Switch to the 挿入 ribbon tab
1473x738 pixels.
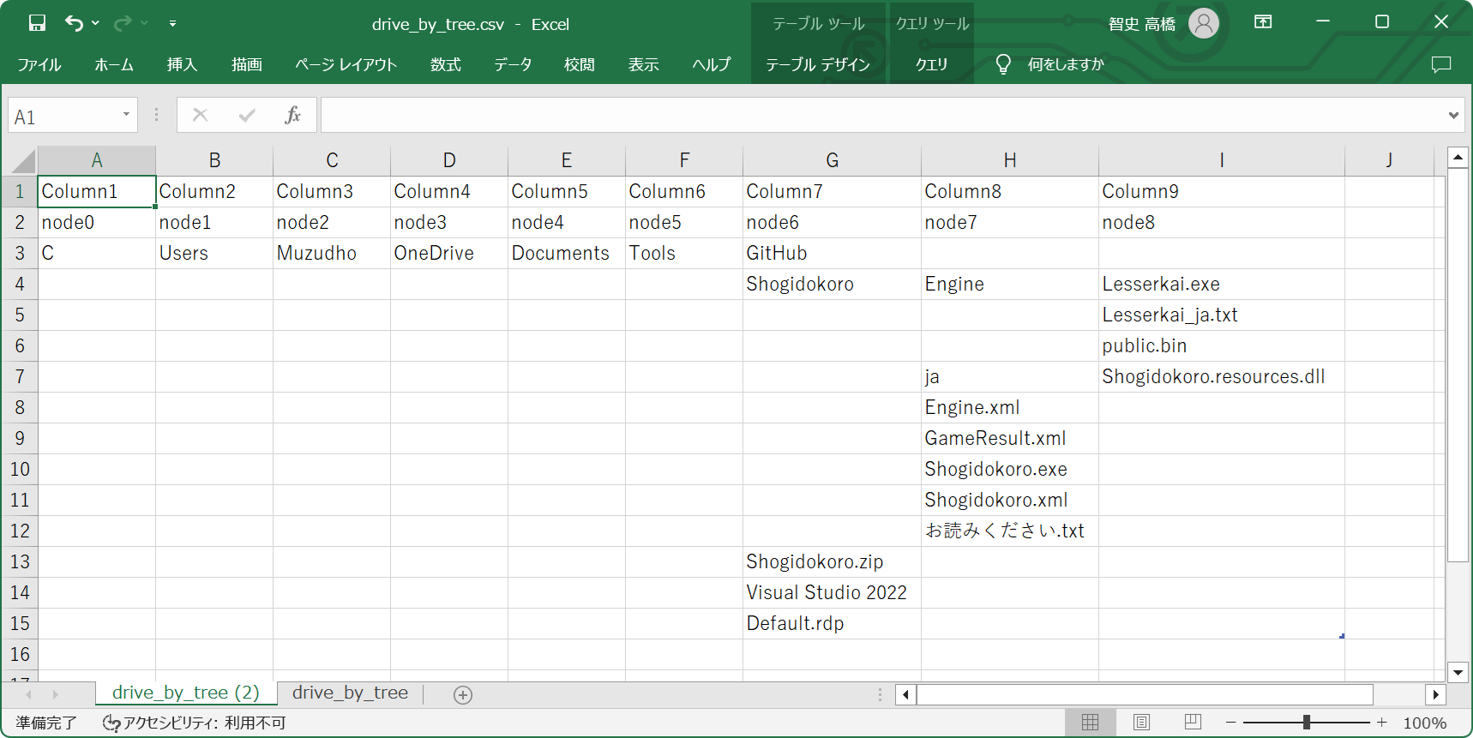pos(182,64)
